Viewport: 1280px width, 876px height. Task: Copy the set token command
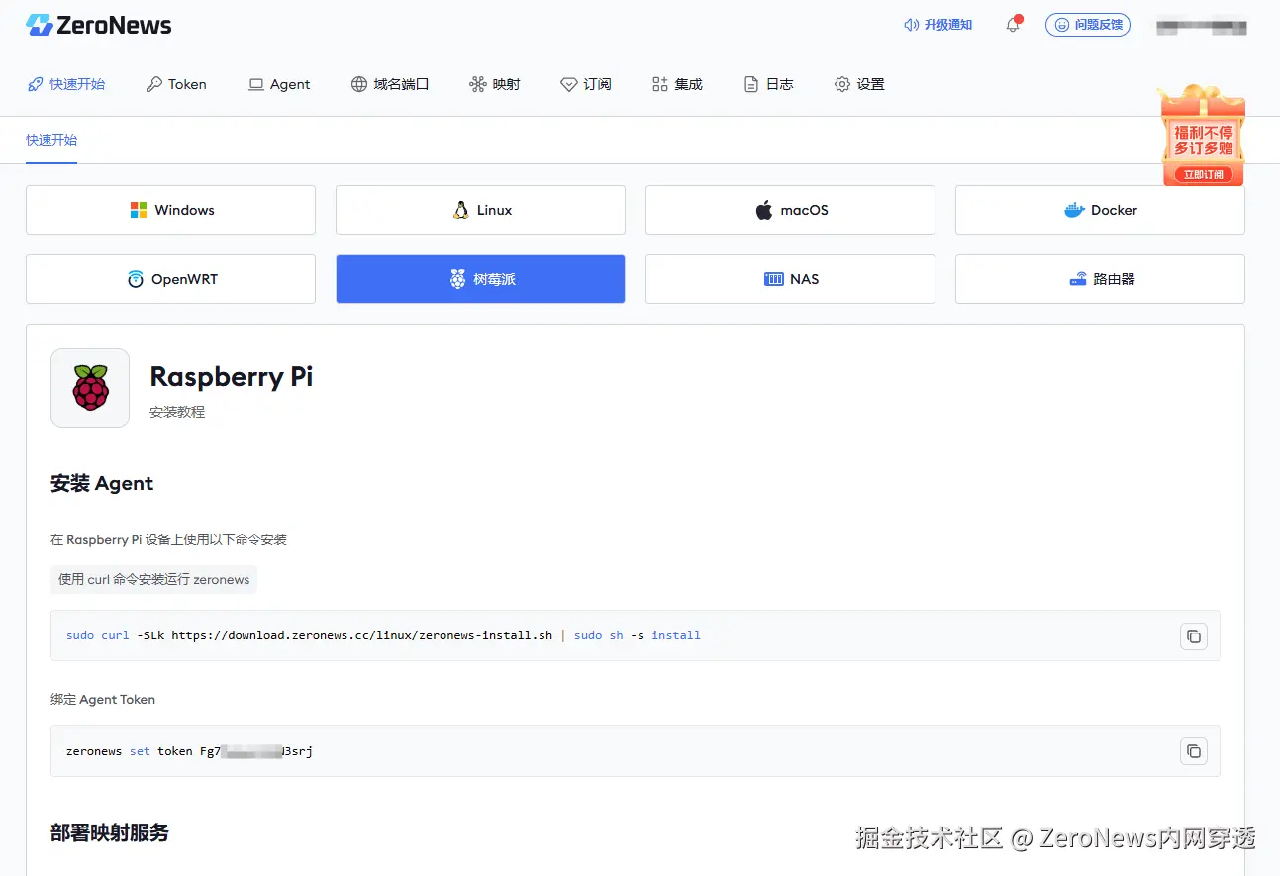[1194, 751]
